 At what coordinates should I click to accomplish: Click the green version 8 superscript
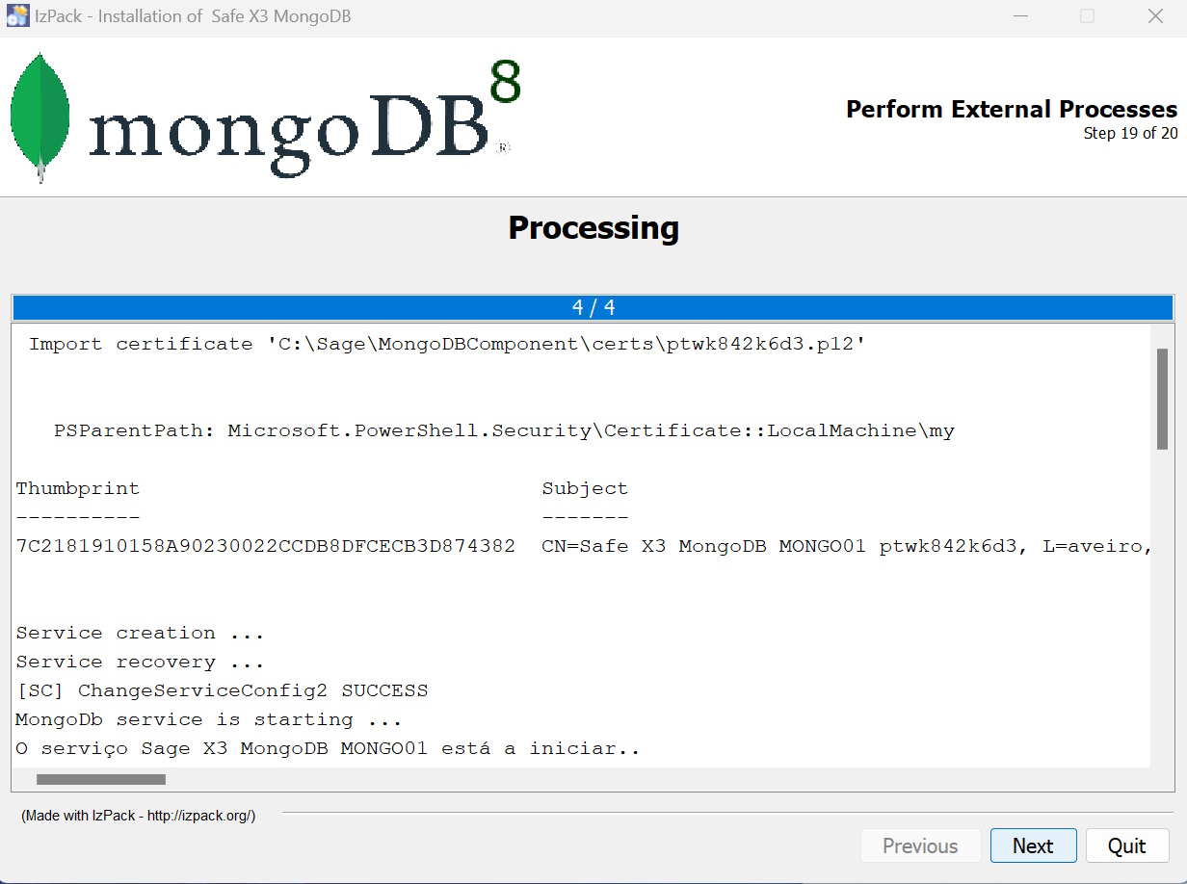click(505, 83)
